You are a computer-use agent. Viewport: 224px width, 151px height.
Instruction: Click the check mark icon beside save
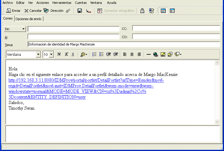(88, 11)
